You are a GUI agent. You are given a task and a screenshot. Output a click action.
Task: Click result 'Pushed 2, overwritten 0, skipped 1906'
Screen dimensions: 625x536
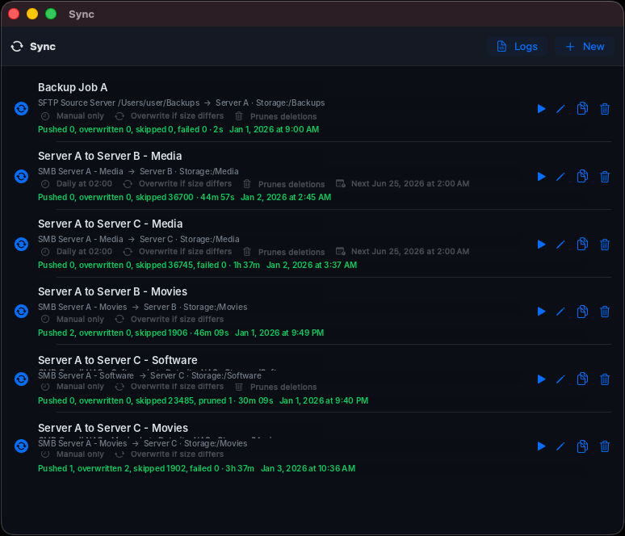113,333
